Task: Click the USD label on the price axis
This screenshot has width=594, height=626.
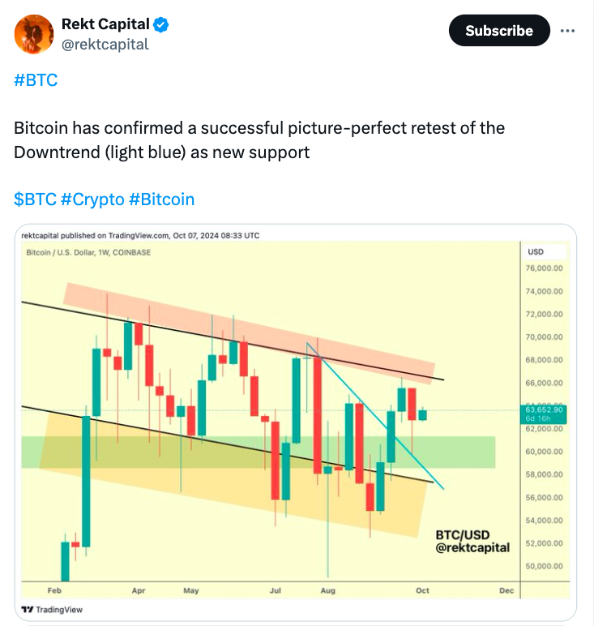Action: [536, 251]
